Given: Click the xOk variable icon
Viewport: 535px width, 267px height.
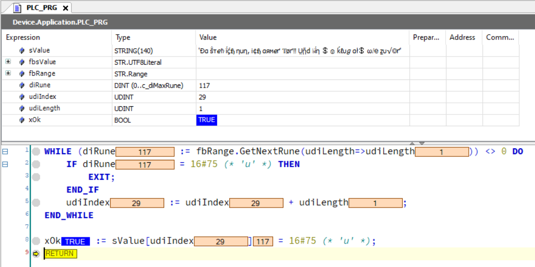Looking at the screenshot, I should [x=22, y=120].
